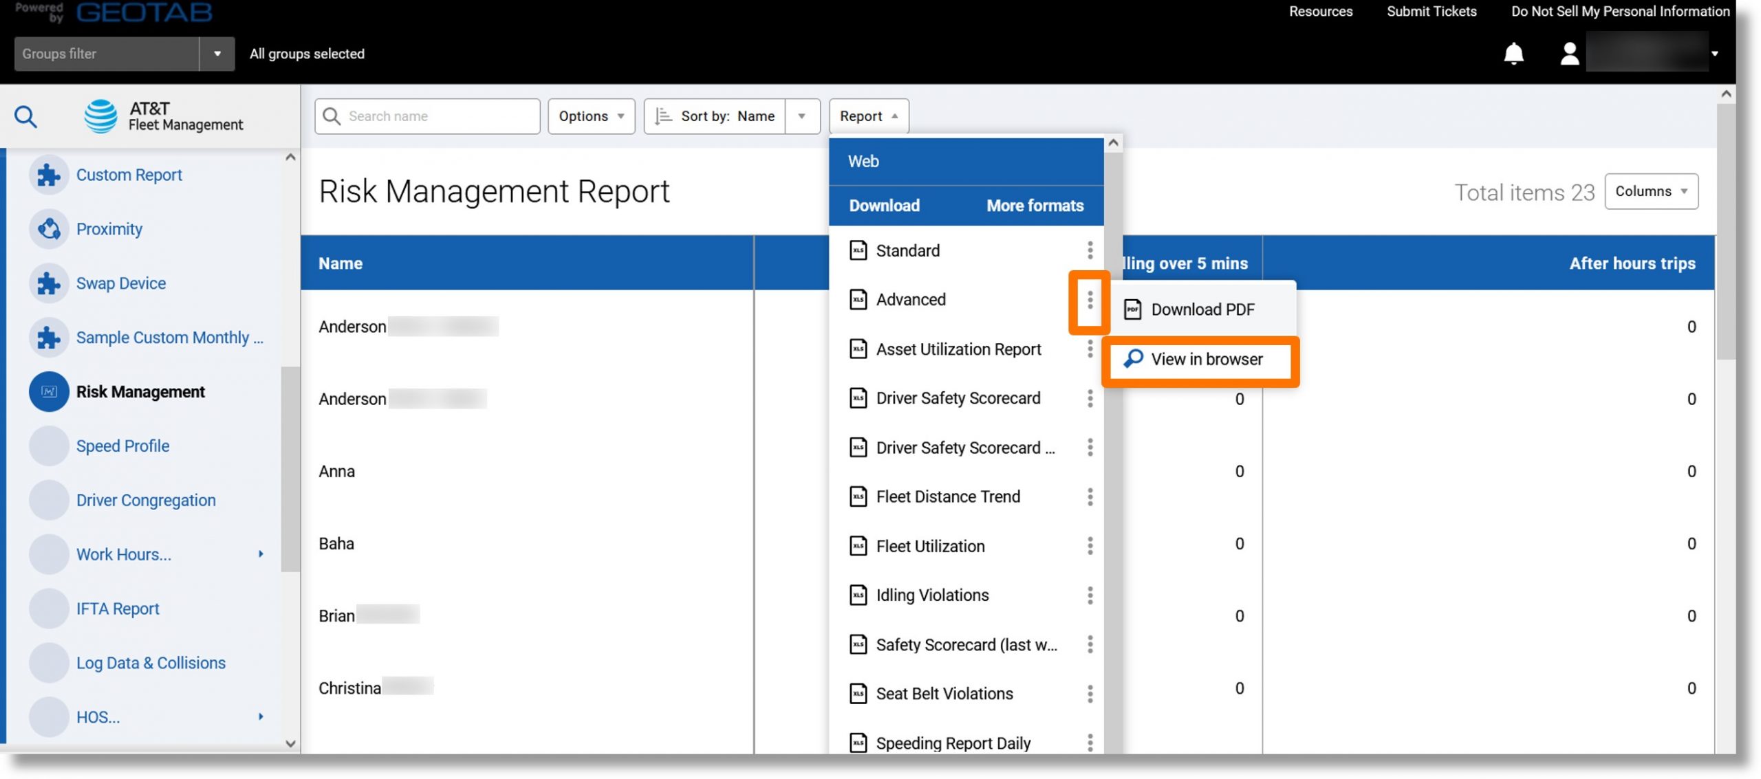This screenshot has height=779, width=1761.
Task: Go to Speed Profile report
Action: (122, 446)
